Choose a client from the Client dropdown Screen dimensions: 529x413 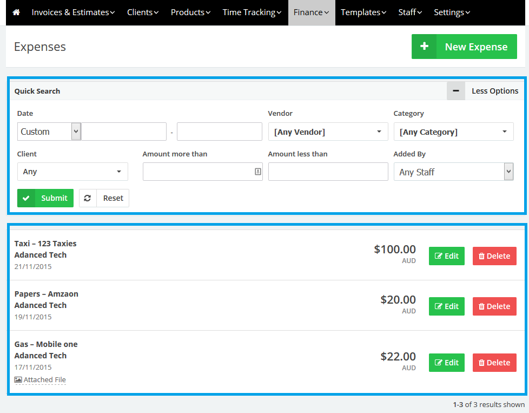72,172
